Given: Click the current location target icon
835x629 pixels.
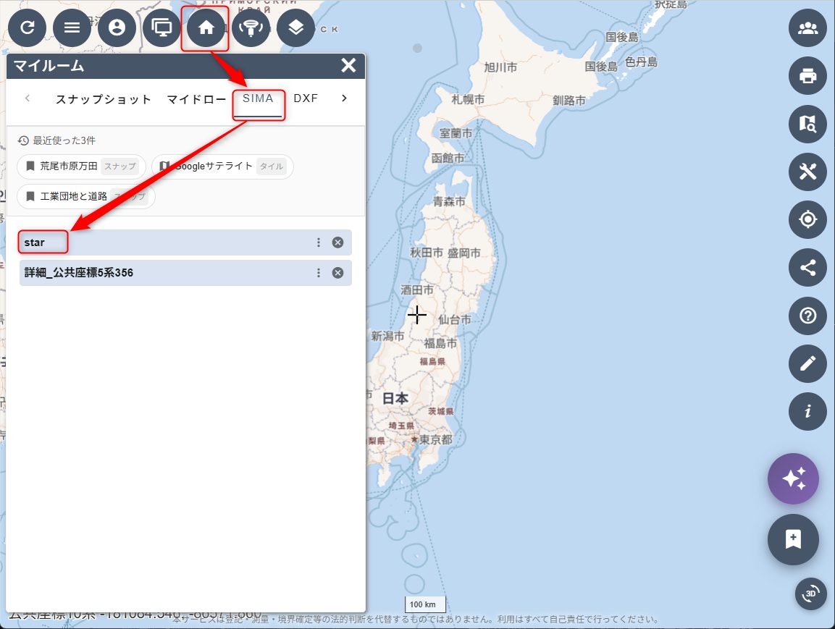Looking at the screenshot, I should tap(807, 219).
